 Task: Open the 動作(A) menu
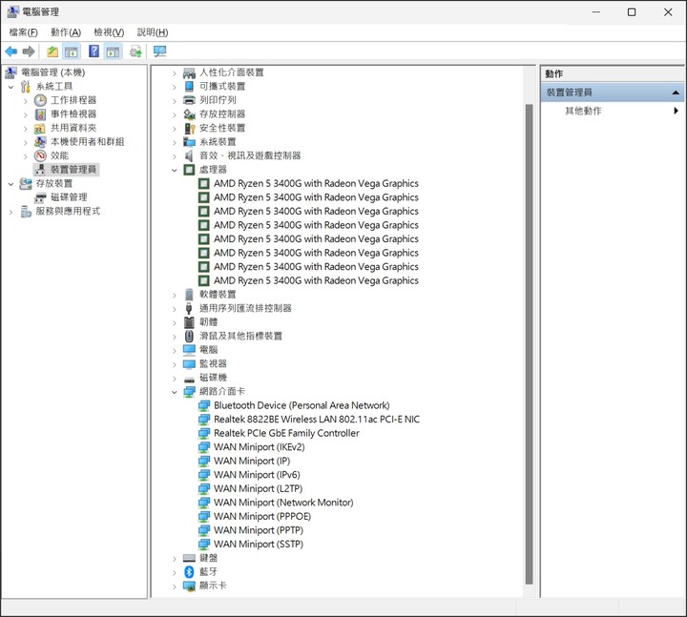point(66,32)
